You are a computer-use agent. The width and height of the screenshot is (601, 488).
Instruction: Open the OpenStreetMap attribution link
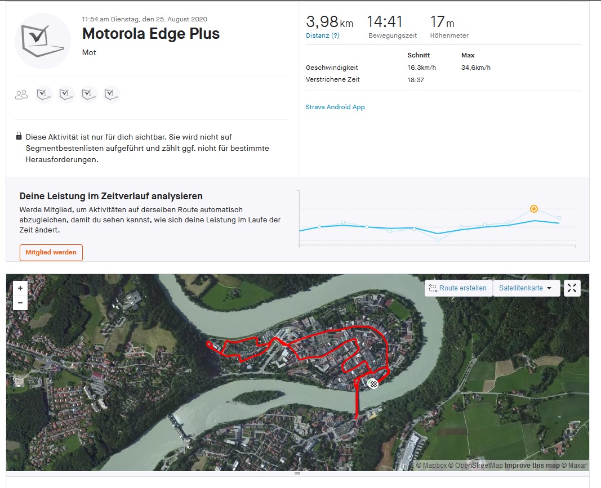coord(479,465)
